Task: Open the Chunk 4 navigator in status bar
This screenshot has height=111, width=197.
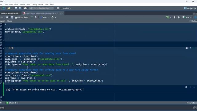Action: 12,103
